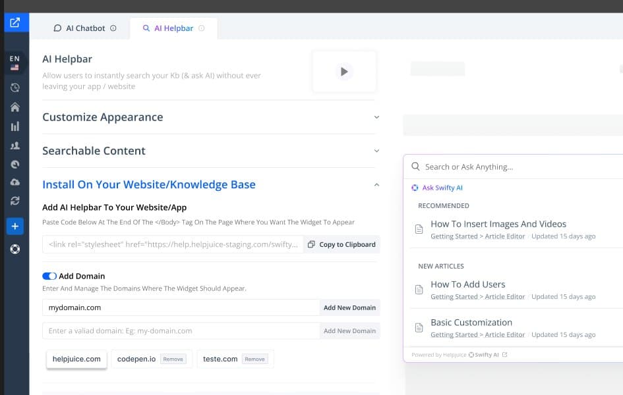Remove the codepen.io domain
Viewport: 623px width, 395px height.
click(173, 359)
